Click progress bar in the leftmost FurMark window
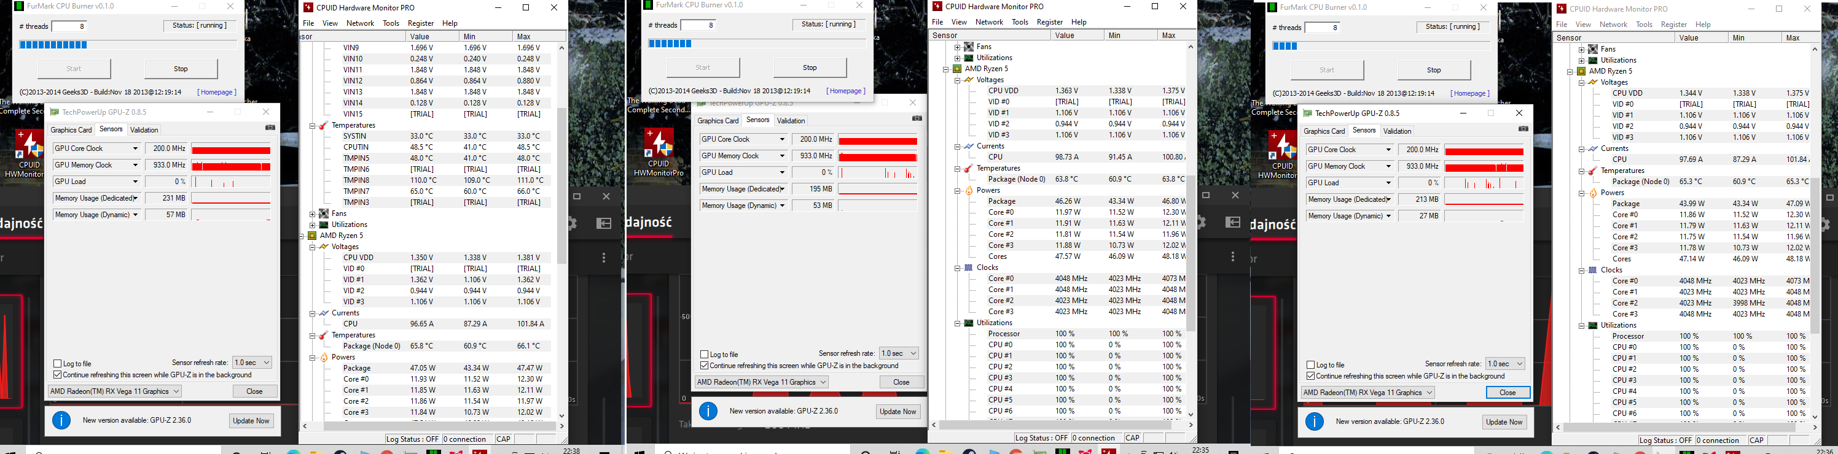 click(x=128, y=45)
